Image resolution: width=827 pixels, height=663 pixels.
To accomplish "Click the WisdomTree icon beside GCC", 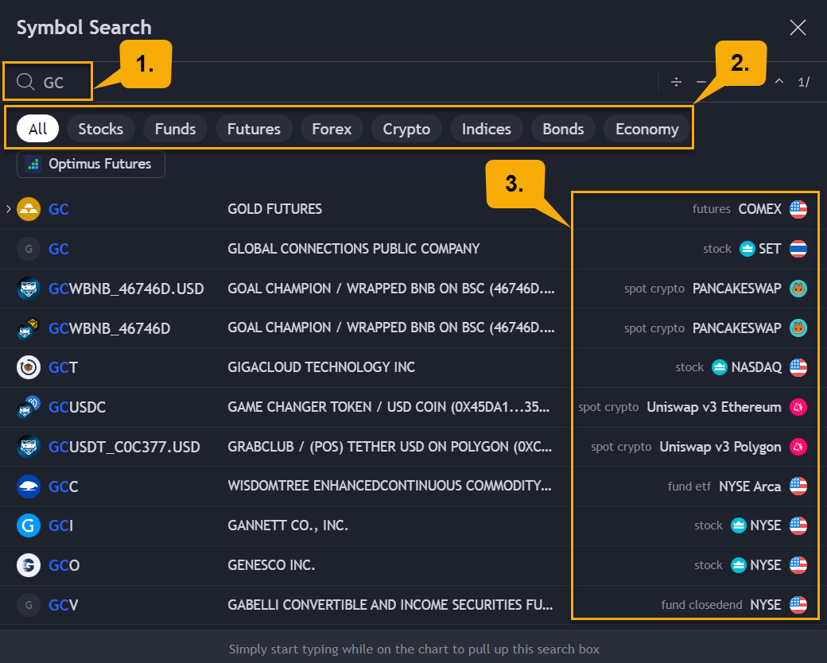I will 29,486.
